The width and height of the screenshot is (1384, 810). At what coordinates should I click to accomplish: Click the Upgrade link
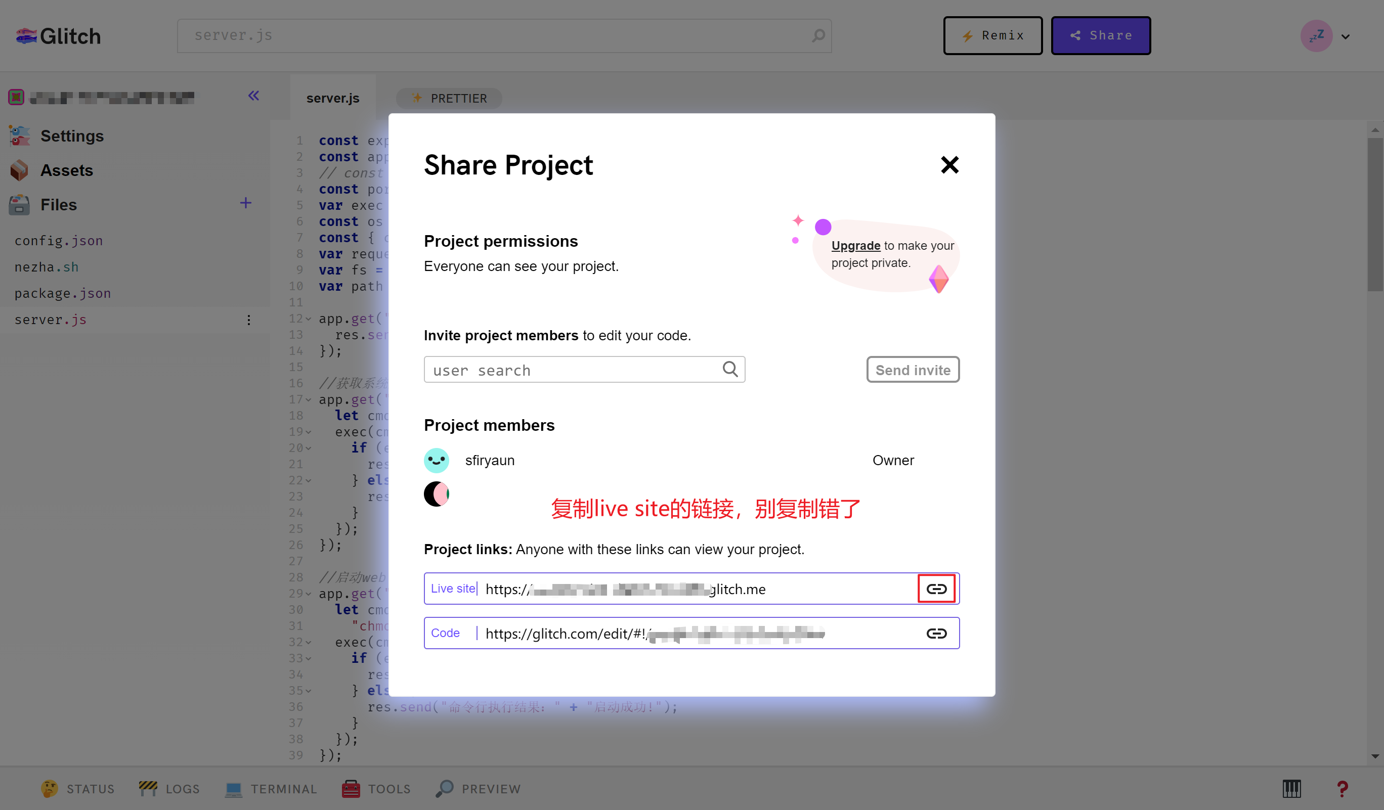[x=855, y=246]
